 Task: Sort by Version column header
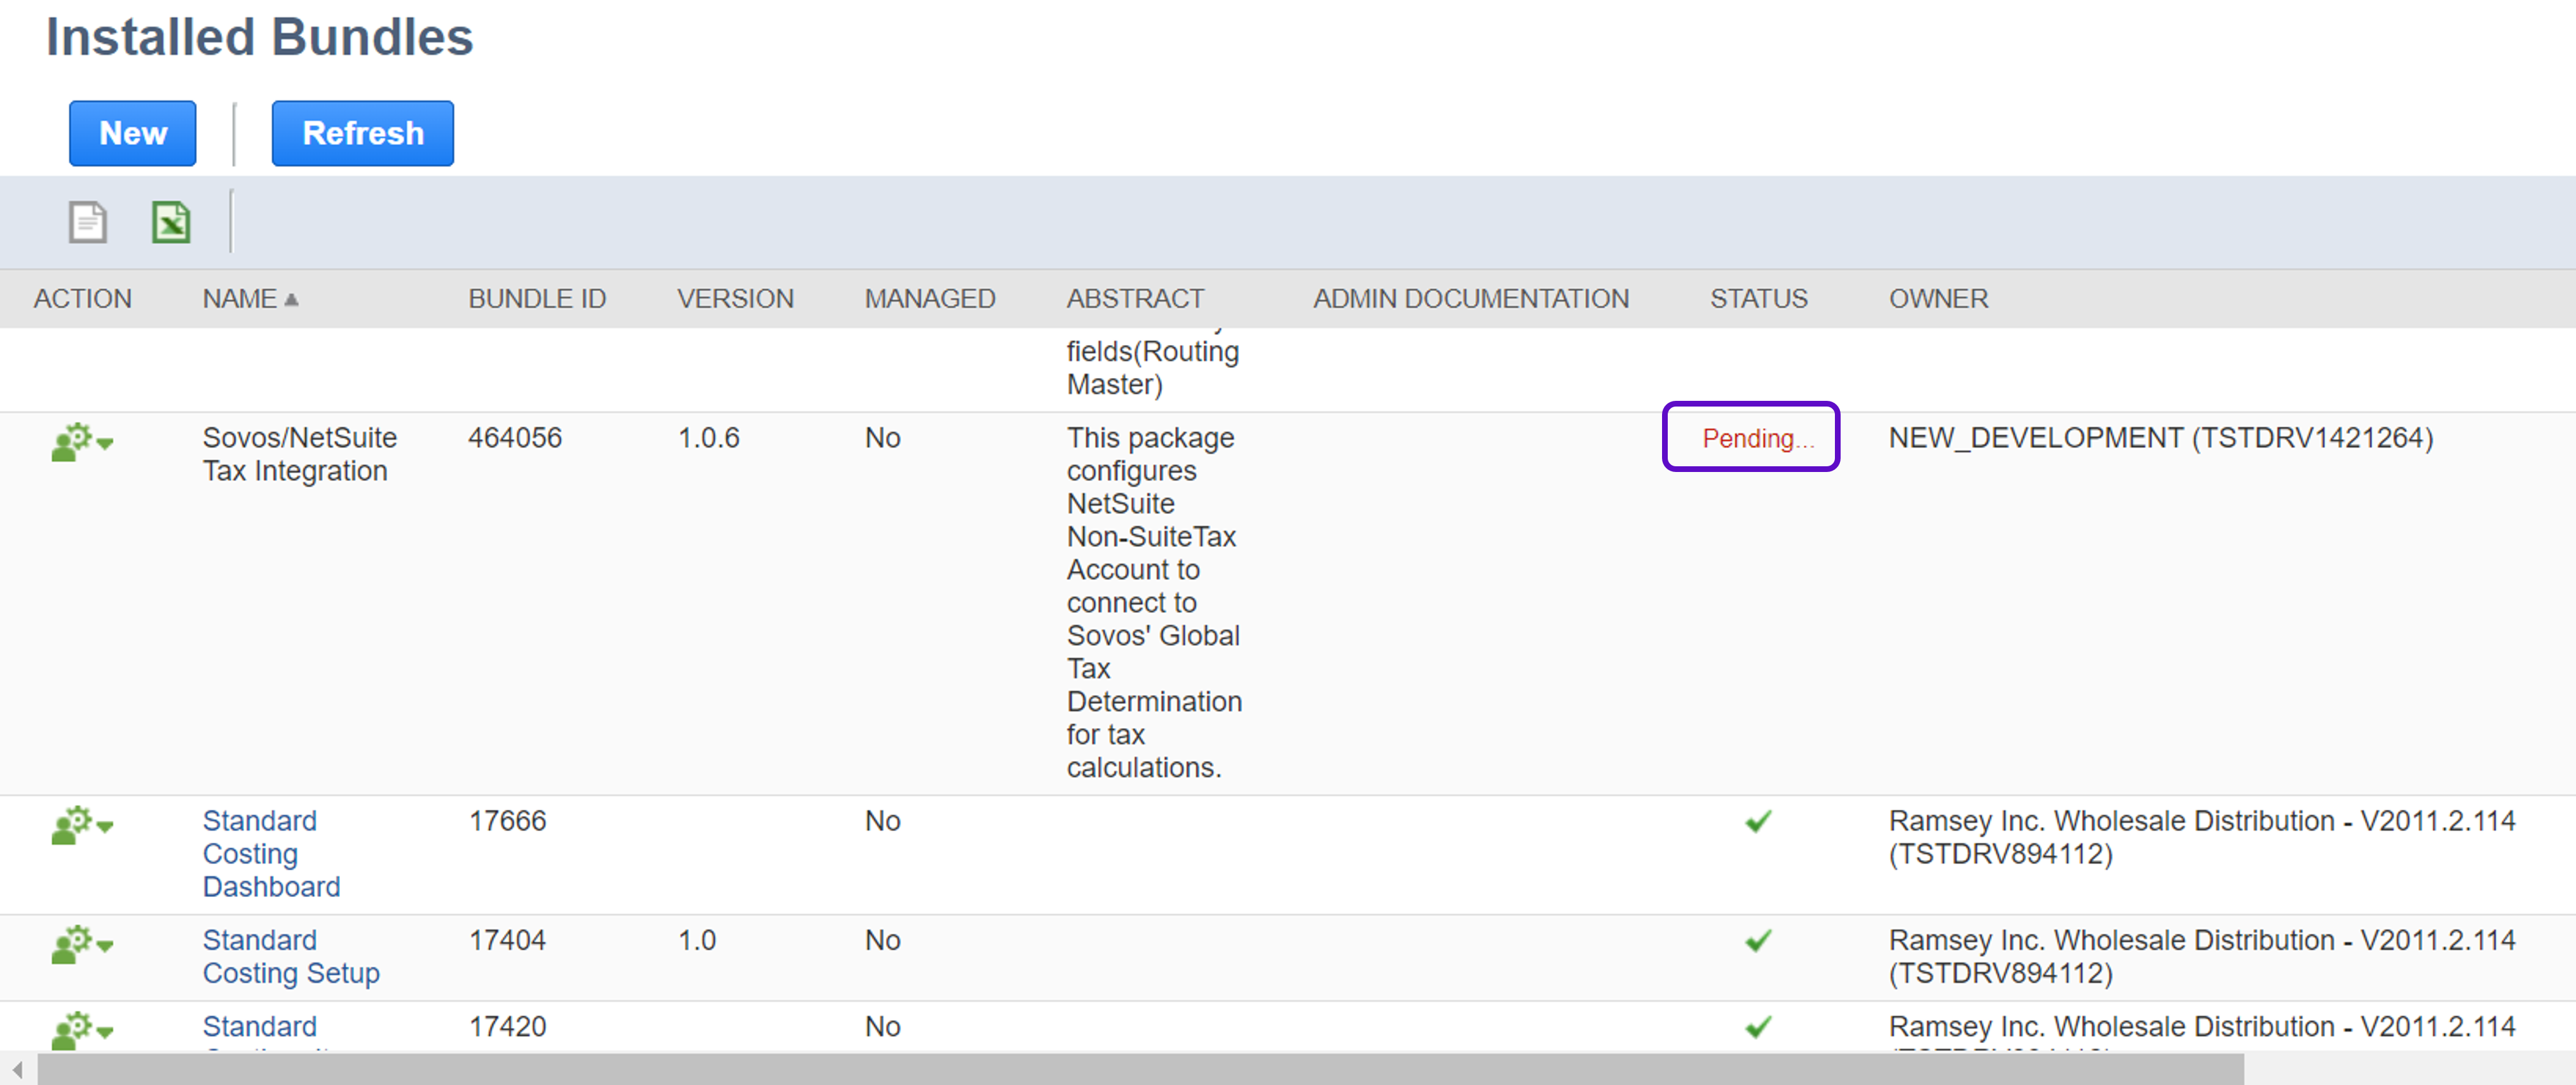[x=735, y=299]
